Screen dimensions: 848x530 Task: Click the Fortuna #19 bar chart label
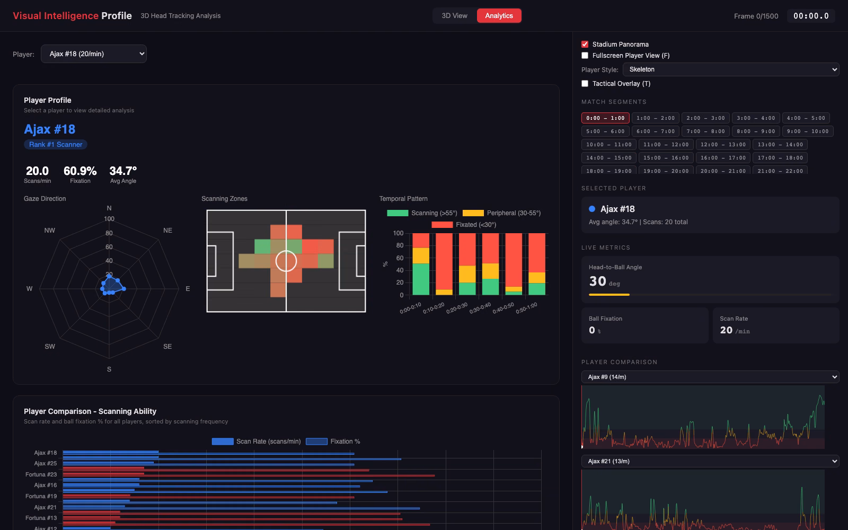tap(41, 496)
